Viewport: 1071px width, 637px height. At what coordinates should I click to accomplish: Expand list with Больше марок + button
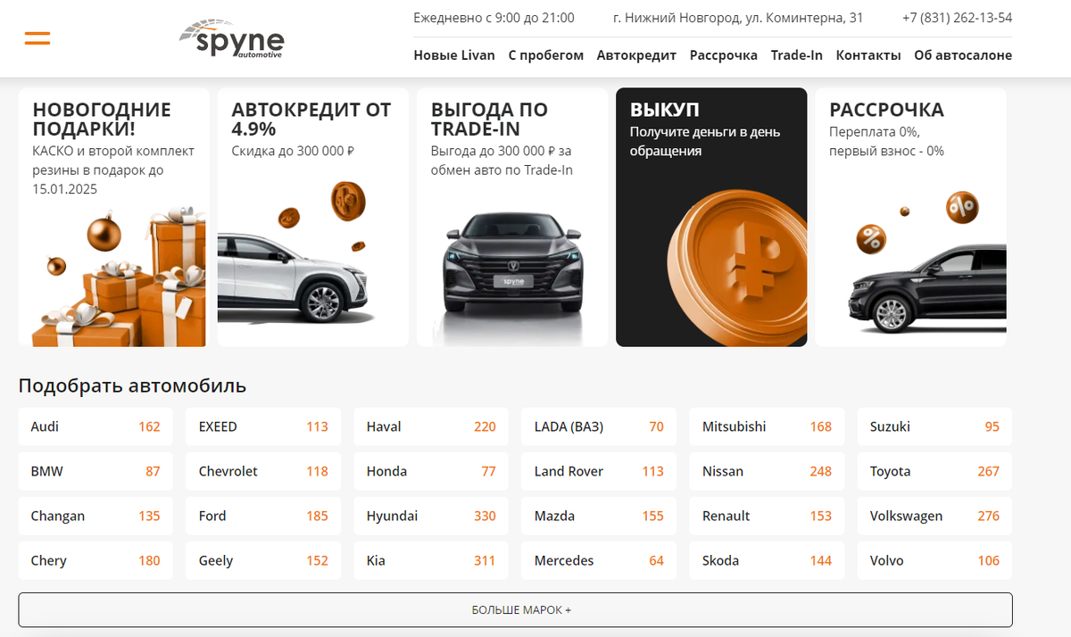click(x=516, y=610)
